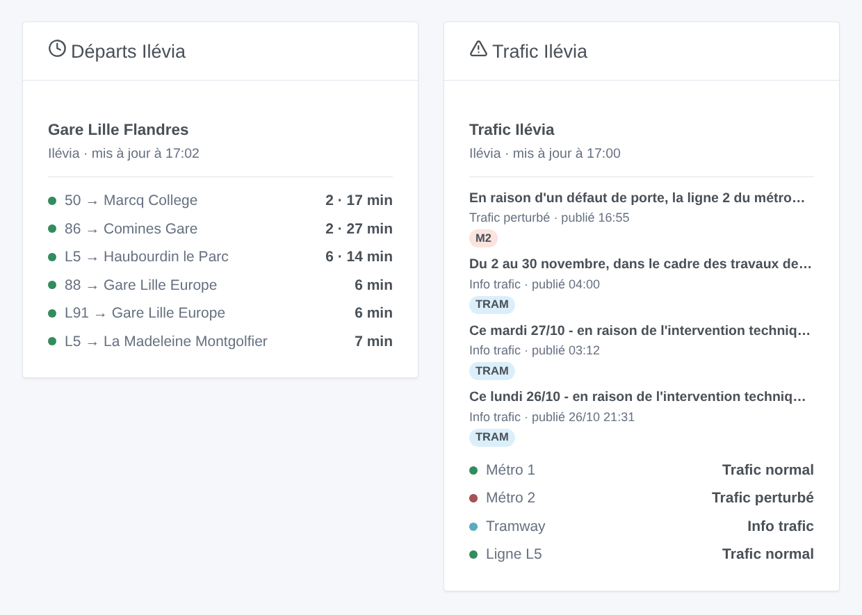Viewport: 862px width, 615px height.
Task: Click the green status dot for Ligne L5
Action: [473, 555]
